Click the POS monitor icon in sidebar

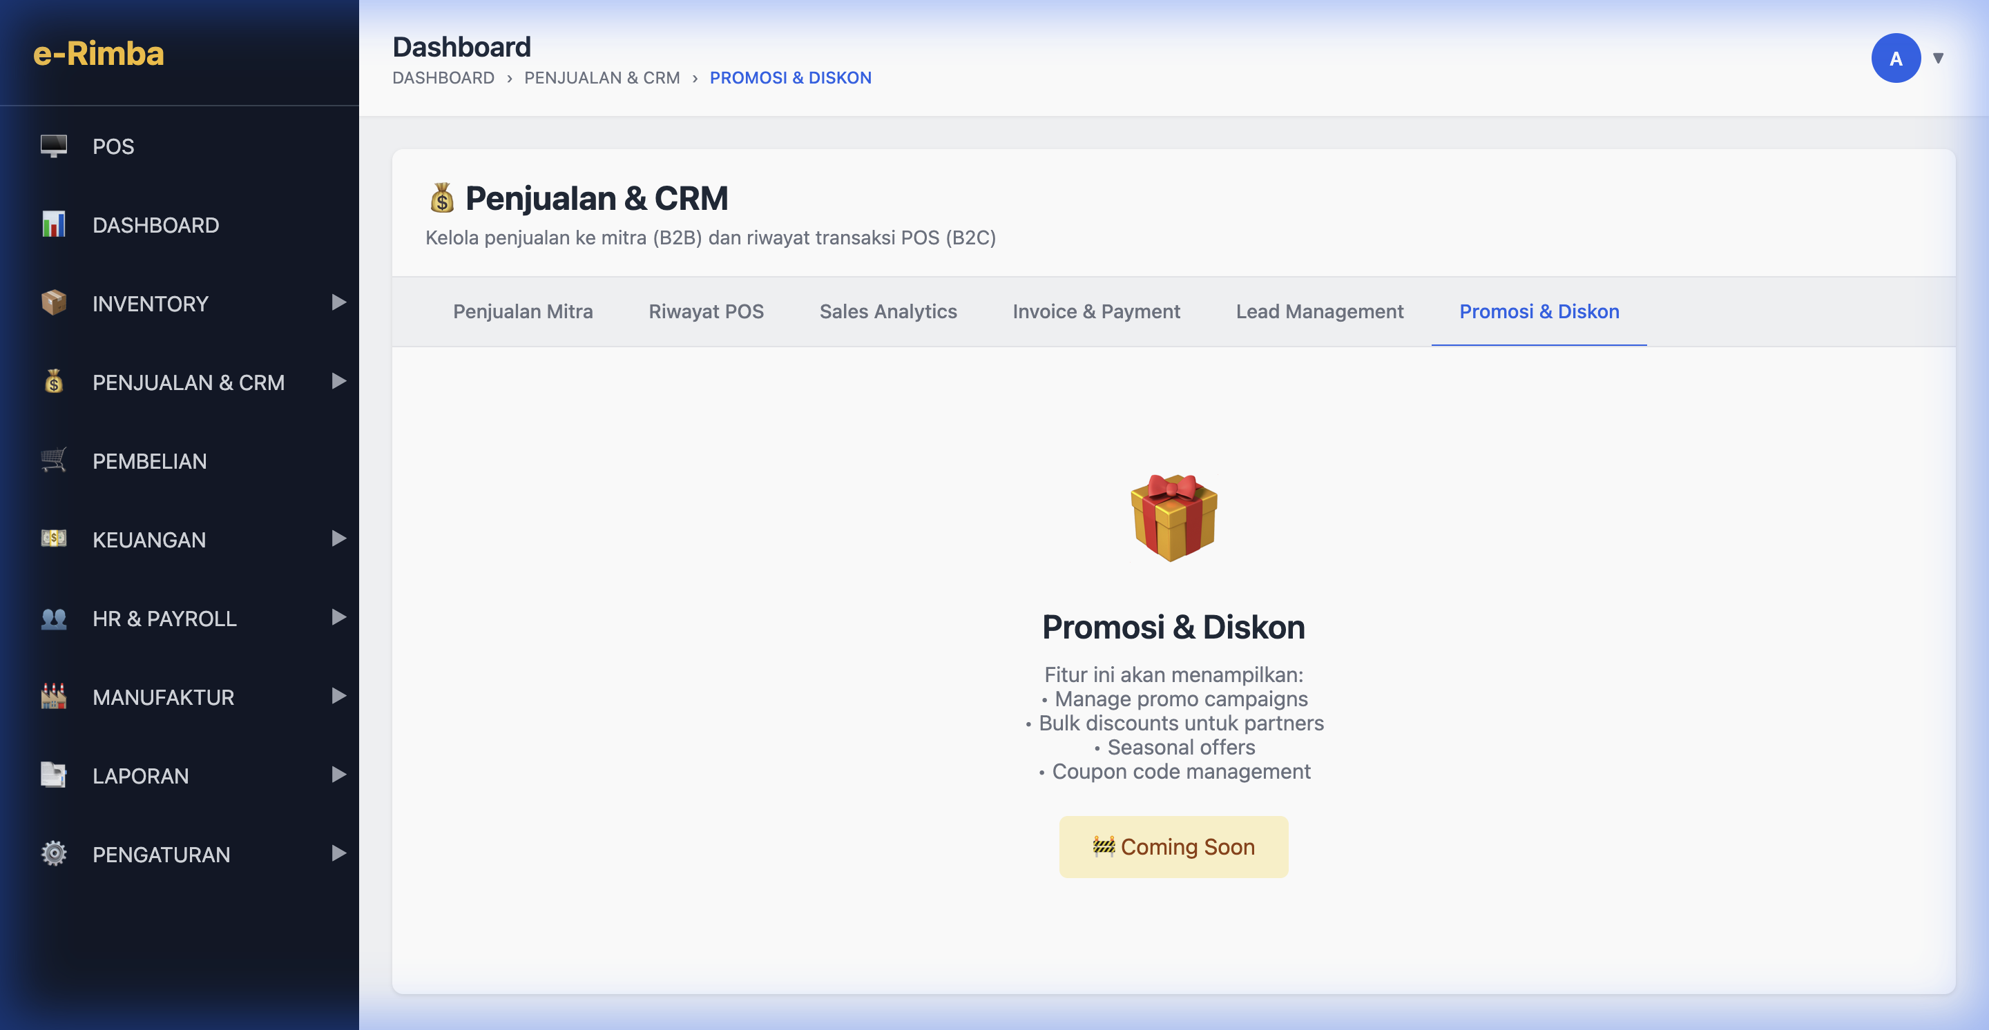point(53,146)
